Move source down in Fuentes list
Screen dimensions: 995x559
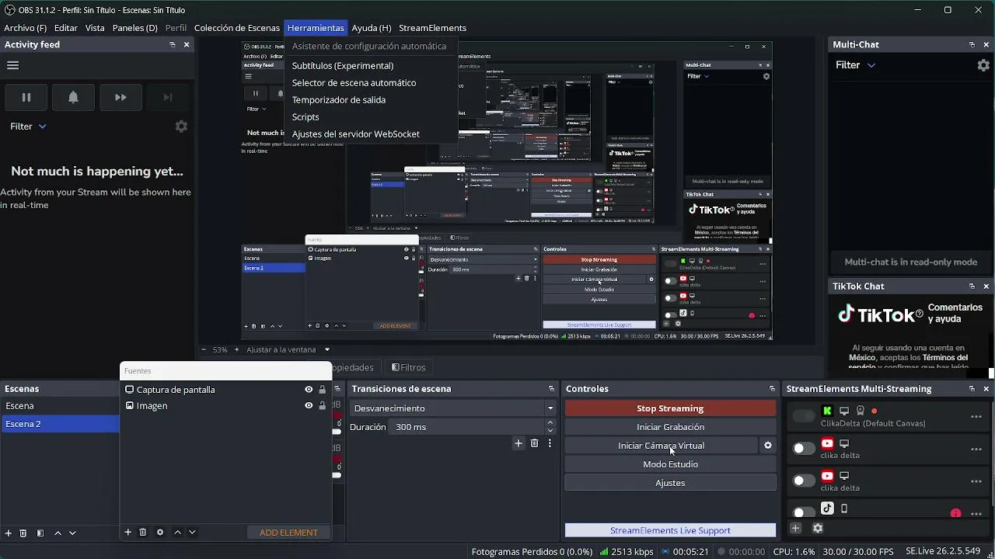click(192, 532)
